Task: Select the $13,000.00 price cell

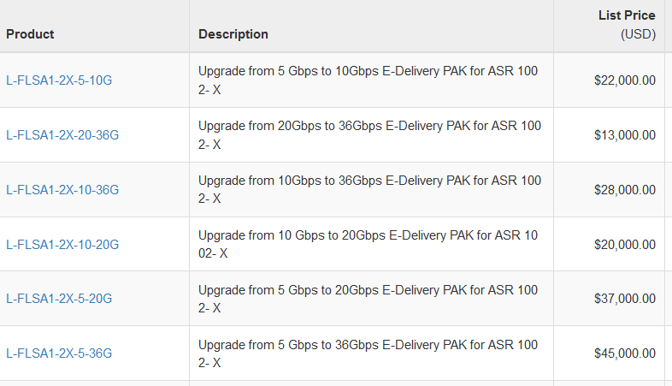Action: [x=625, y=135]
